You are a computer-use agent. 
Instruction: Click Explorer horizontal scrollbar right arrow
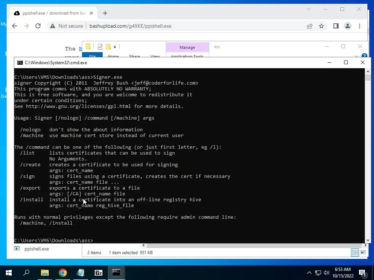pyautogui.click(x=365, y=245)
